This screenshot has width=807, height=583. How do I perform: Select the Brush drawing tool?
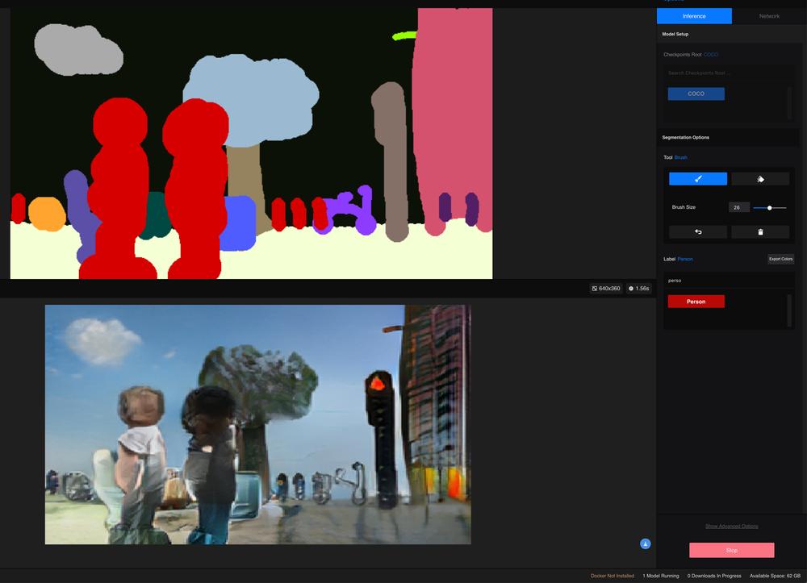pyautogui.click(x=698, y=178)
